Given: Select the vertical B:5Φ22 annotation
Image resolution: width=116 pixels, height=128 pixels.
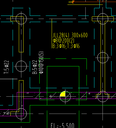Looking at the screenshot, I should 35,67.
